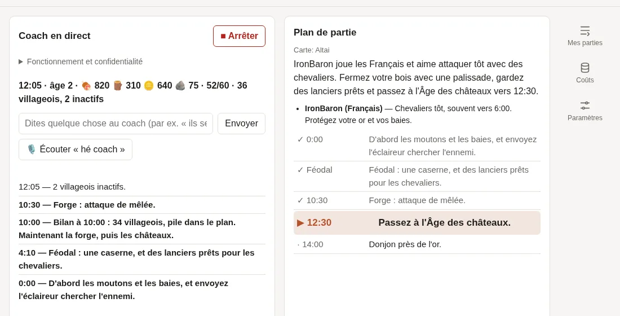
Task: Expand Fonctionnement et confidentialité details
Action: tap(81, 62)
